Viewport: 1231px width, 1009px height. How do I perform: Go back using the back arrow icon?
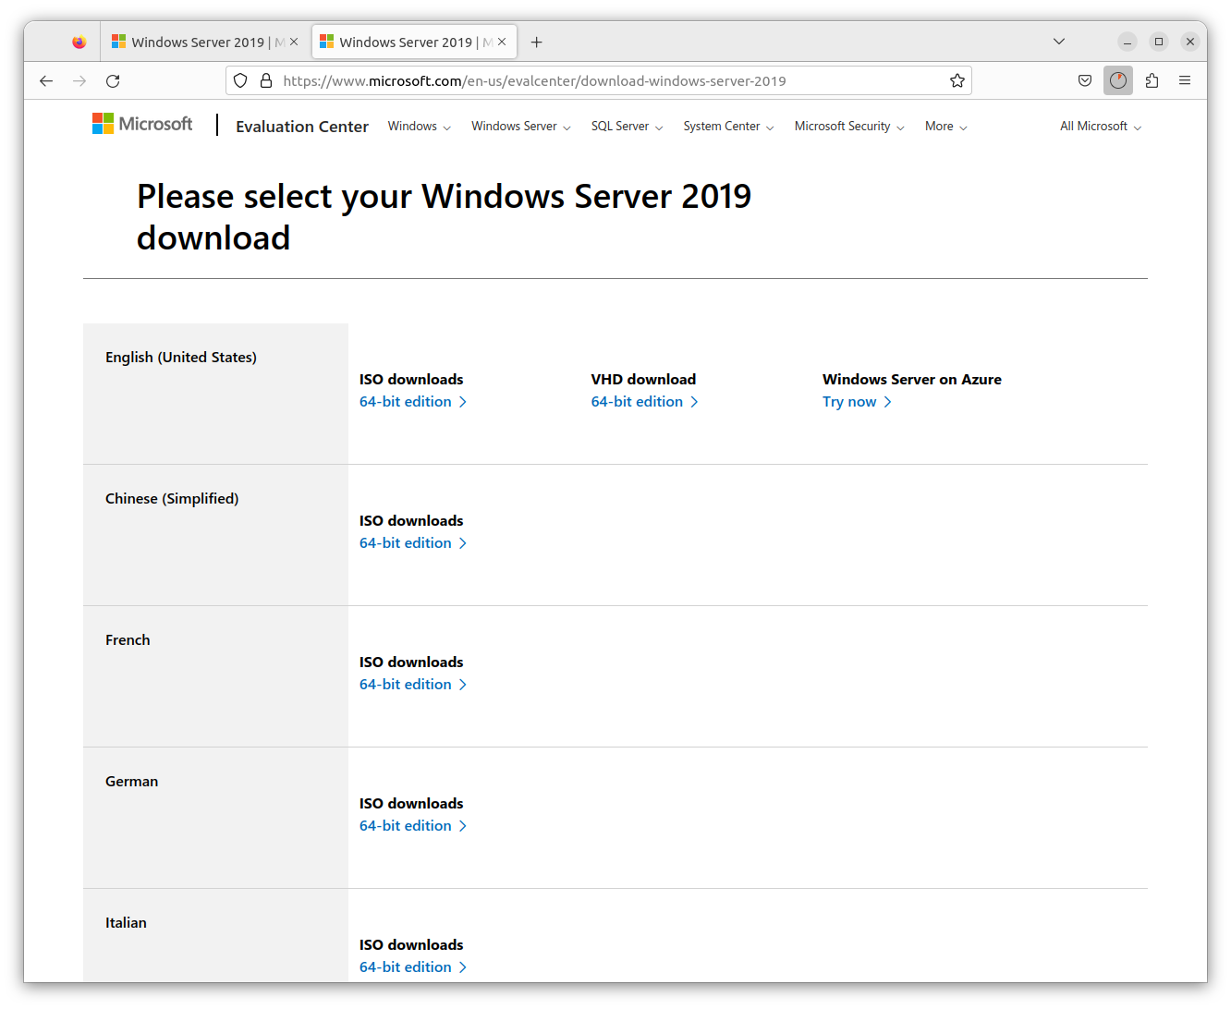[x=46, y=81]
